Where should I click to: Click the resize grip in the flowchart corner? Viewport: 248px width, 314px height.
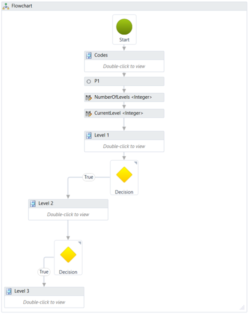click(242, 308)
